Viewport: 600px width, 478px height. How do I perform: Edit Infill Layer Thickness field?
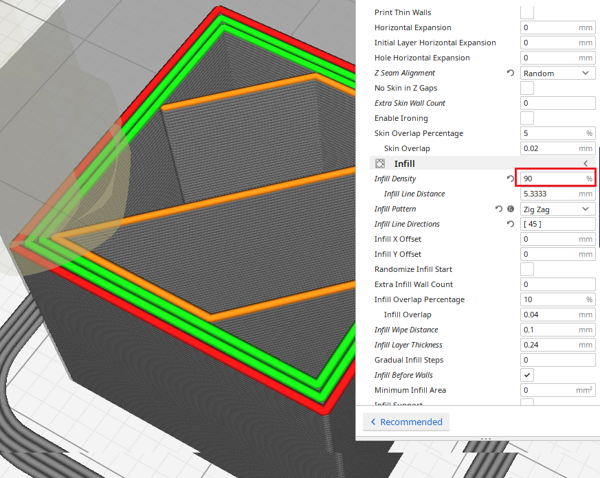pyautogui.click(x=557, y=345)
